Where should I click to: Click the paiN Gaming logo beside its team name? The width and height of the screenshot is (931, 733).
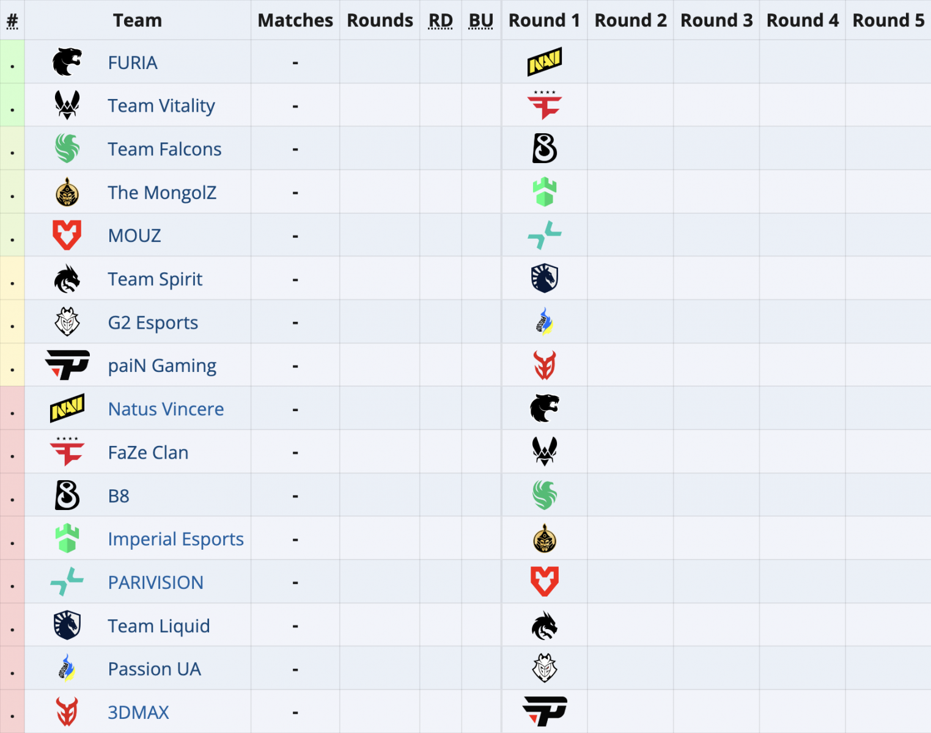(67, 365)
